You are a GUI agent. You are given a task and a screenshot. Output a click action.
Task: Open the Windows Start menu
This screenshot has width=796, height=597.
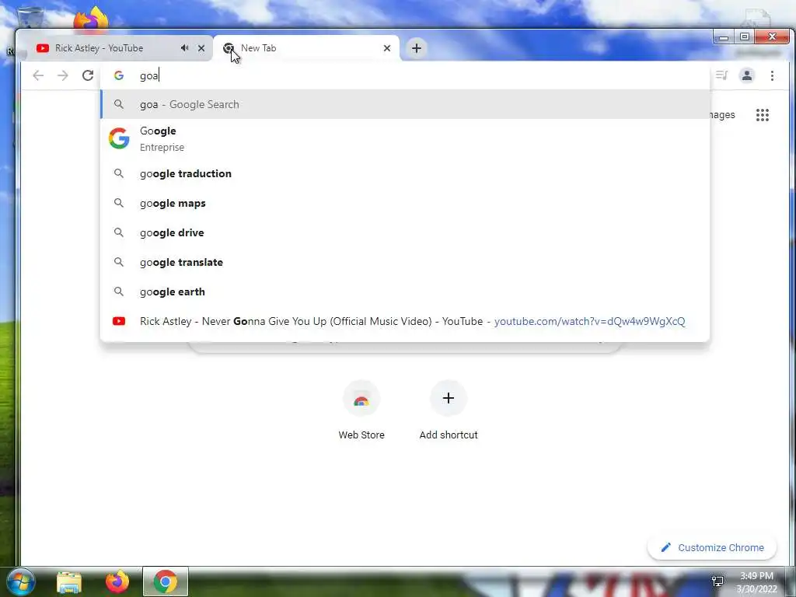[19, 581]
